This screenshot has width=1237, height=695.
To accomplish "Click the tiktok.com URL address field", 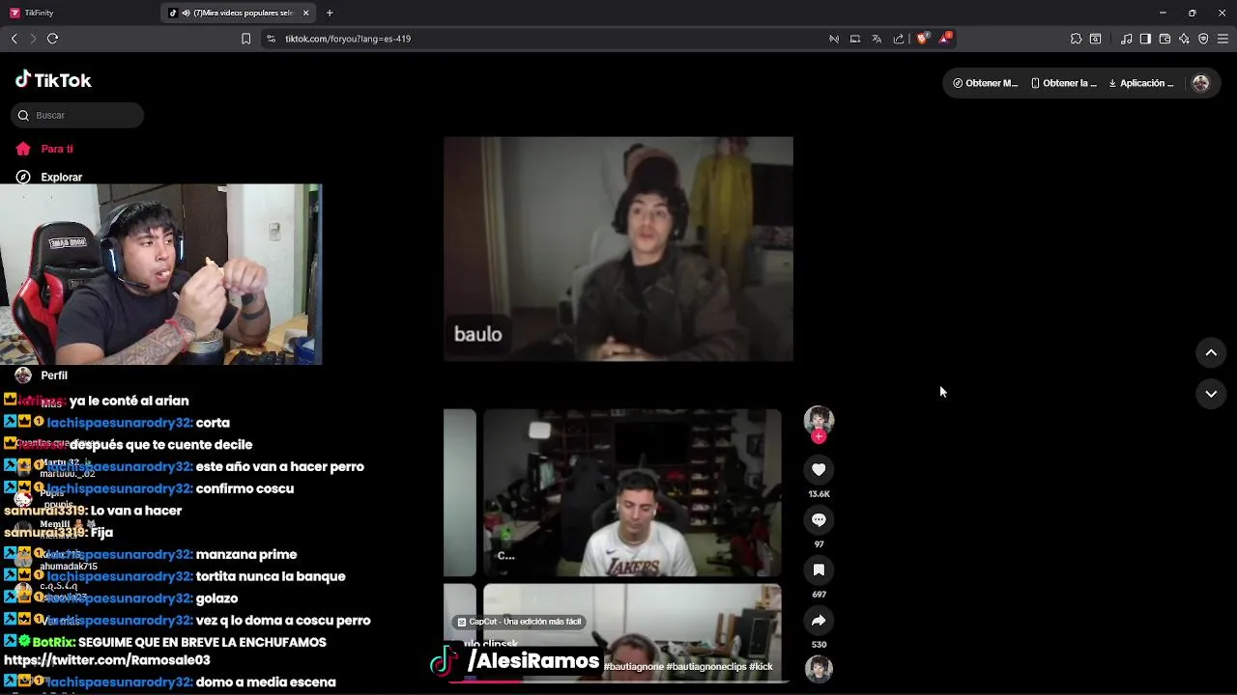I will [347, 39].
